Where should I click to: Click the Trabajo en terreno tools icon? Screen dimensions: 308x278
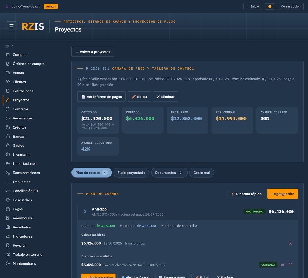pos(8,254)
